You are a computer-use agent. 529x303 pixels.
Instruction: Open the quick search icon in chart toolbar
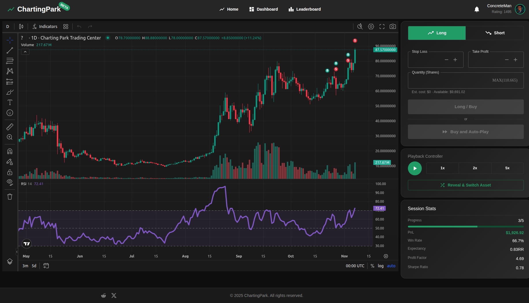pyautogui.click(x=360, y=27)
